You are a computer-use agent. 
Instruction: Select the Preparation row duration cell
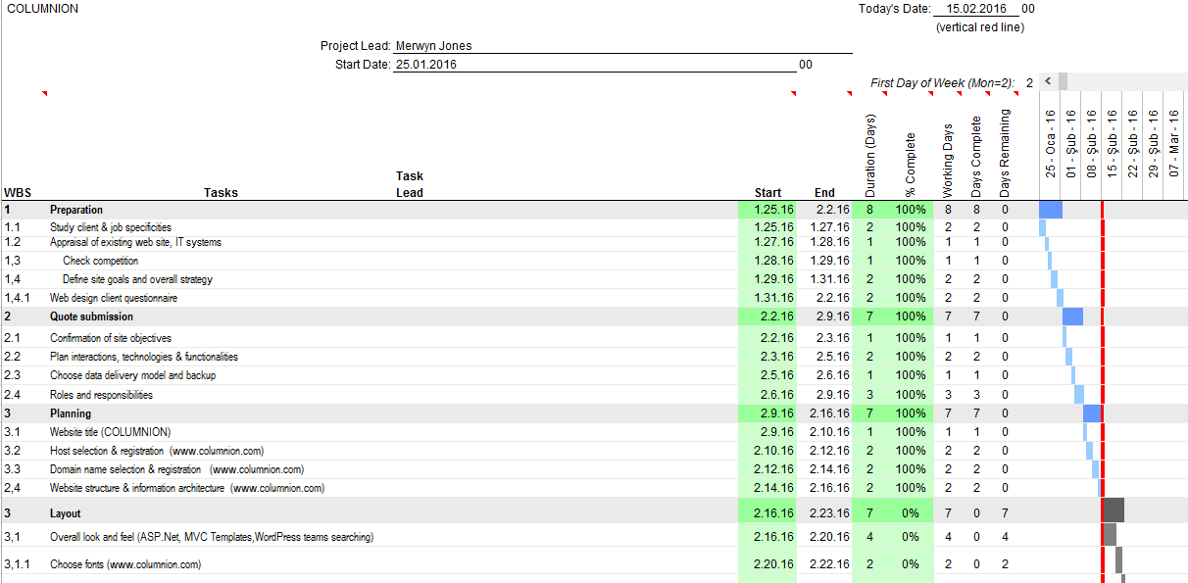[868, 210]
